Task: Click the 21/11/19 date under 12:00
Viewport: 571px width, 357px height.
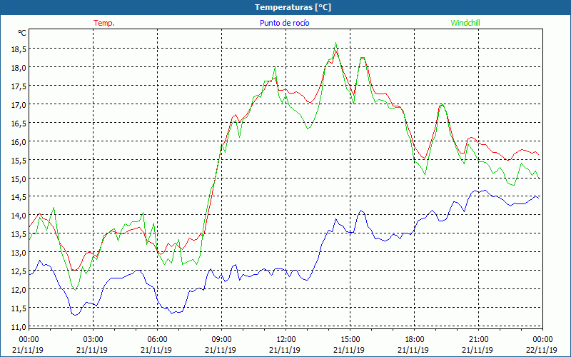Action: click(285, 350)
